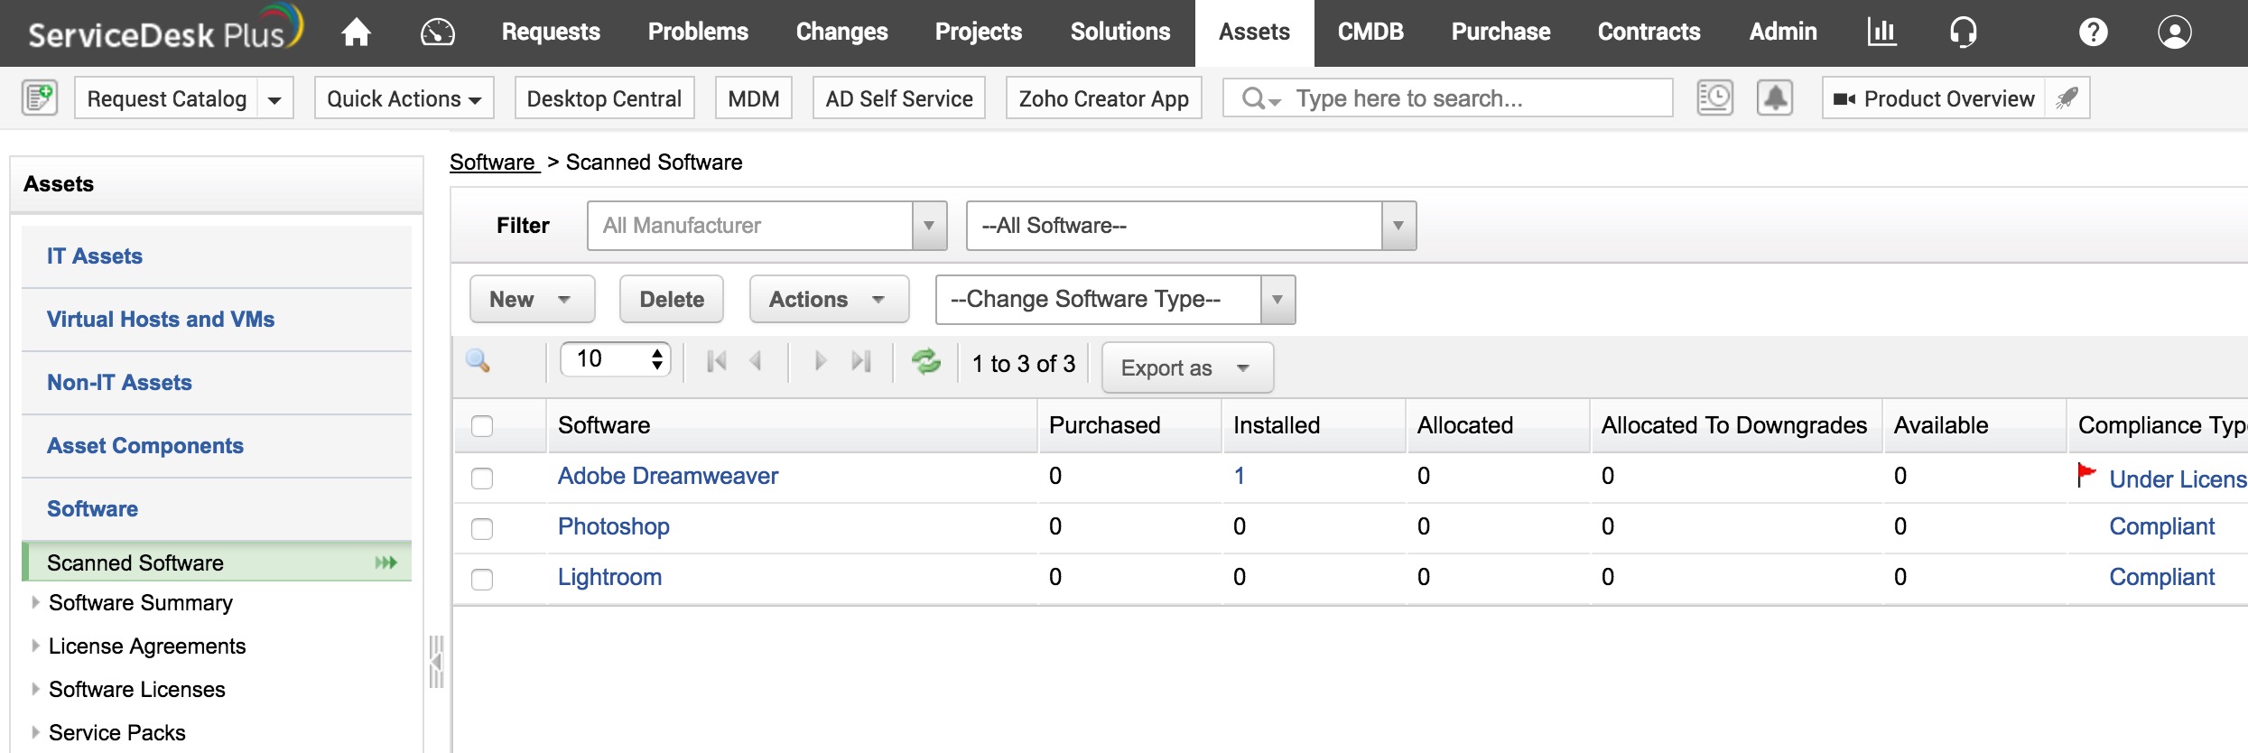
Task: Open the user profile icon
Action: click(2174, 33)
